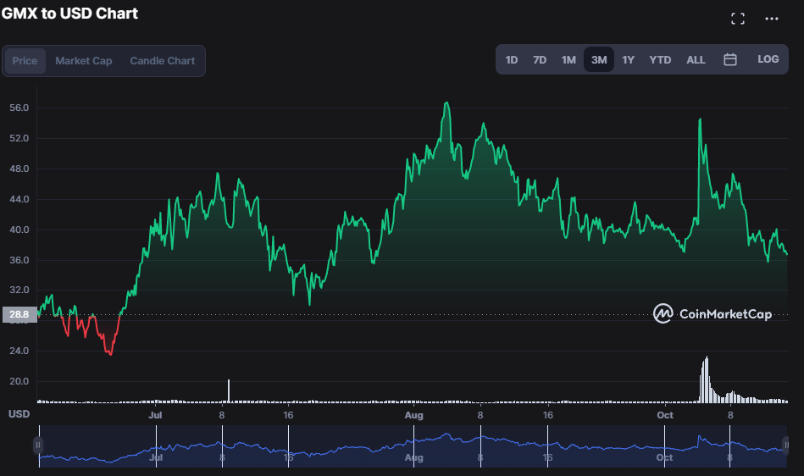Click the 32.0 y-axis price label
Screen dimensions: 804x476
point(19,290)
